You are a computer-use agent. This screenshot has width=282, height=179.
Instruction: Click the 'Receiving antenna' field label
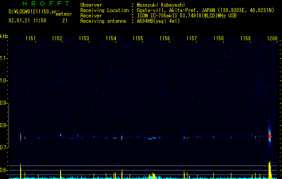coord(103,21)
